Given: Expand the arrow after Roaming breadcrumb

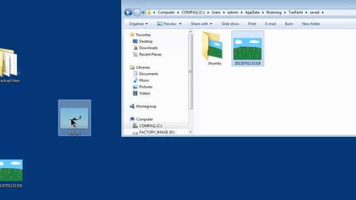Looking at the screenshot, I should click(x=285, y=12).
